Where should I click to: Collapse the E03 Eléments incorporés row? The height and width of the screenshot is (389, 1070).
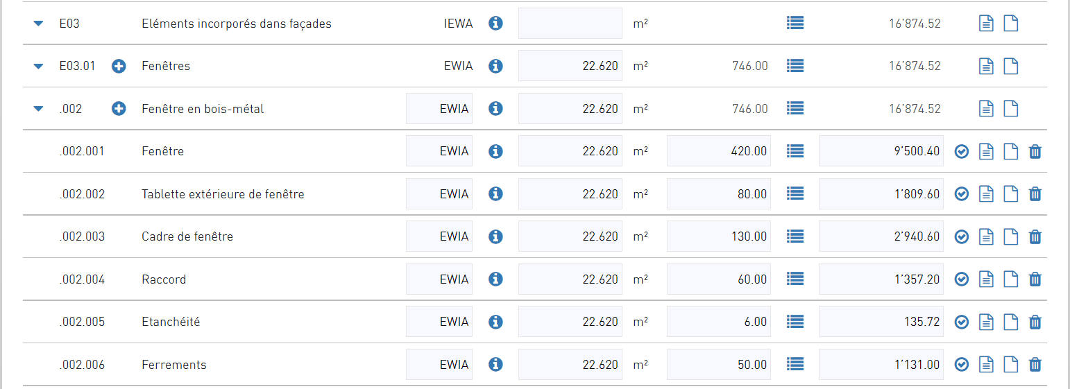click(39, 24)
